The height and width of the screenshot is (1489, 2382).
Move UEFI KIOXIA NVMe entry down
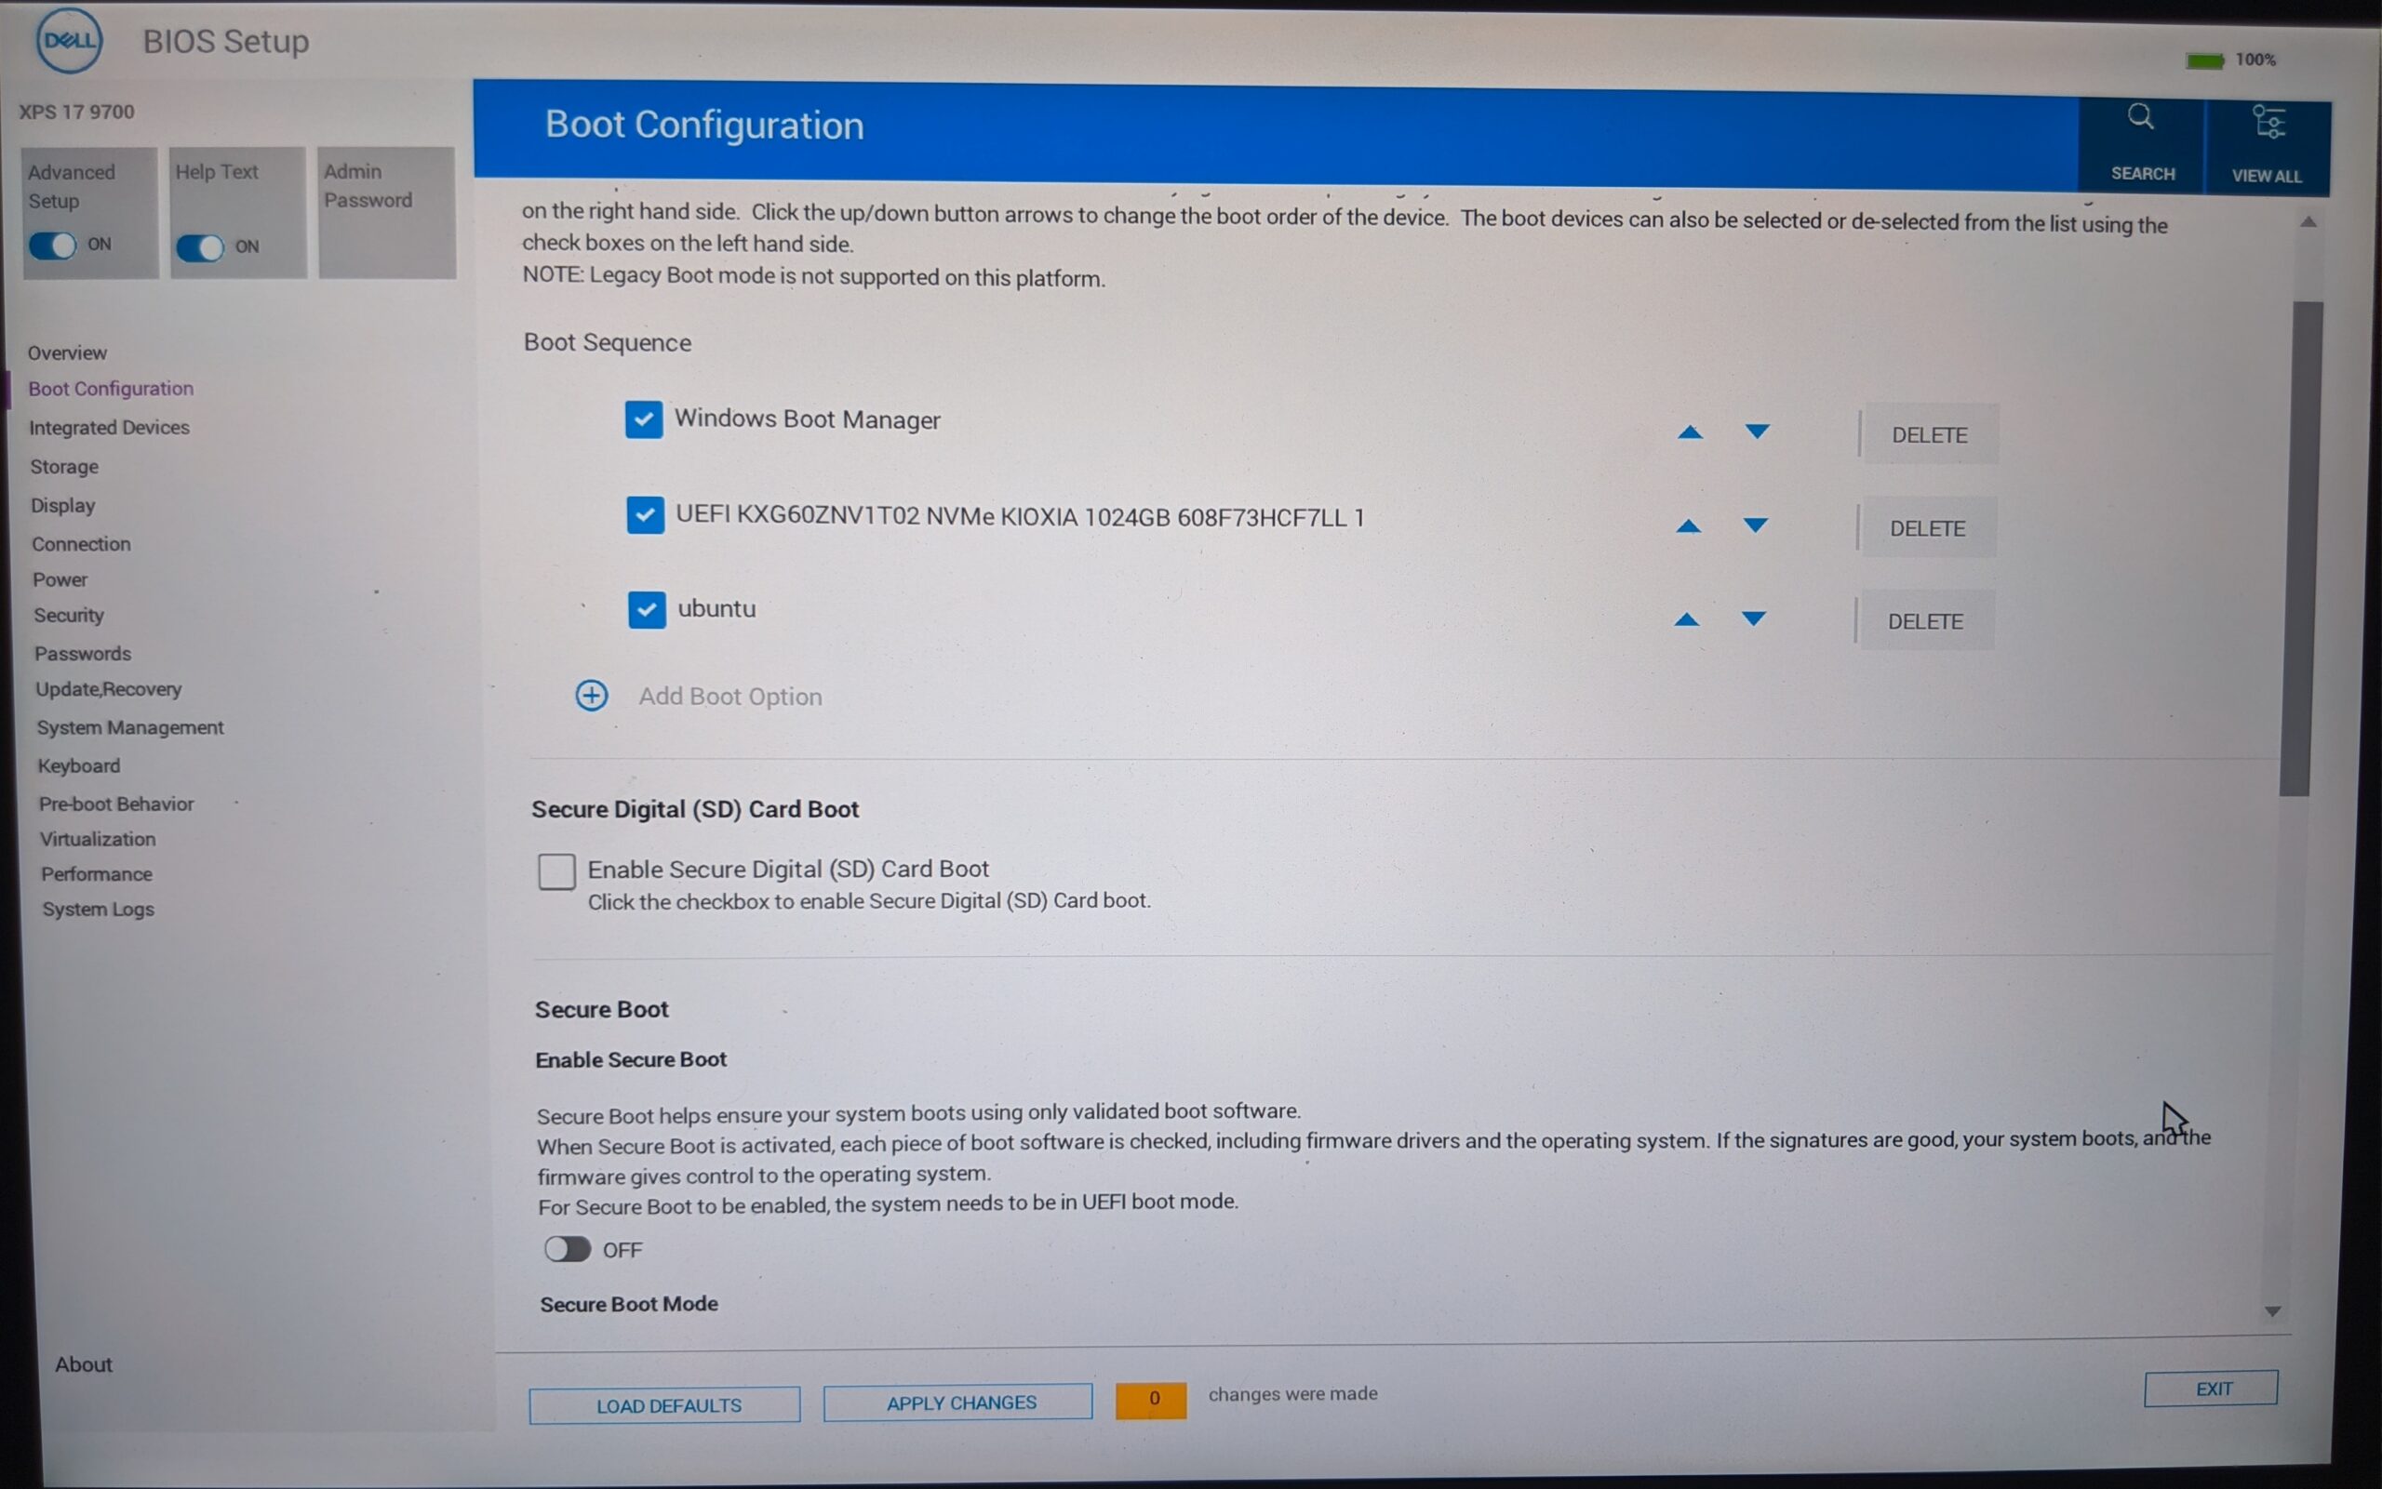tap(1756, 525)
